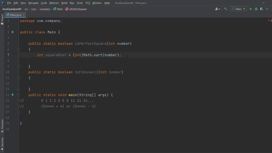Click isFibonacci method name on line 10
This screenshot has width=272, height=153.
[x=86, y=72]
